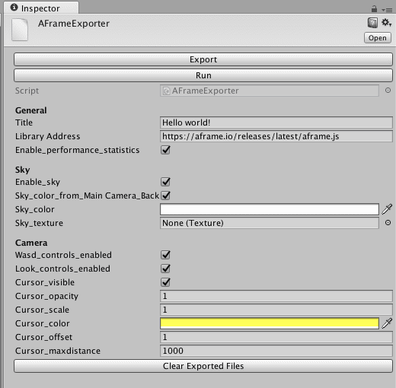
Task: Click the Inspector lock icon
Action: [x=374, y=9]
